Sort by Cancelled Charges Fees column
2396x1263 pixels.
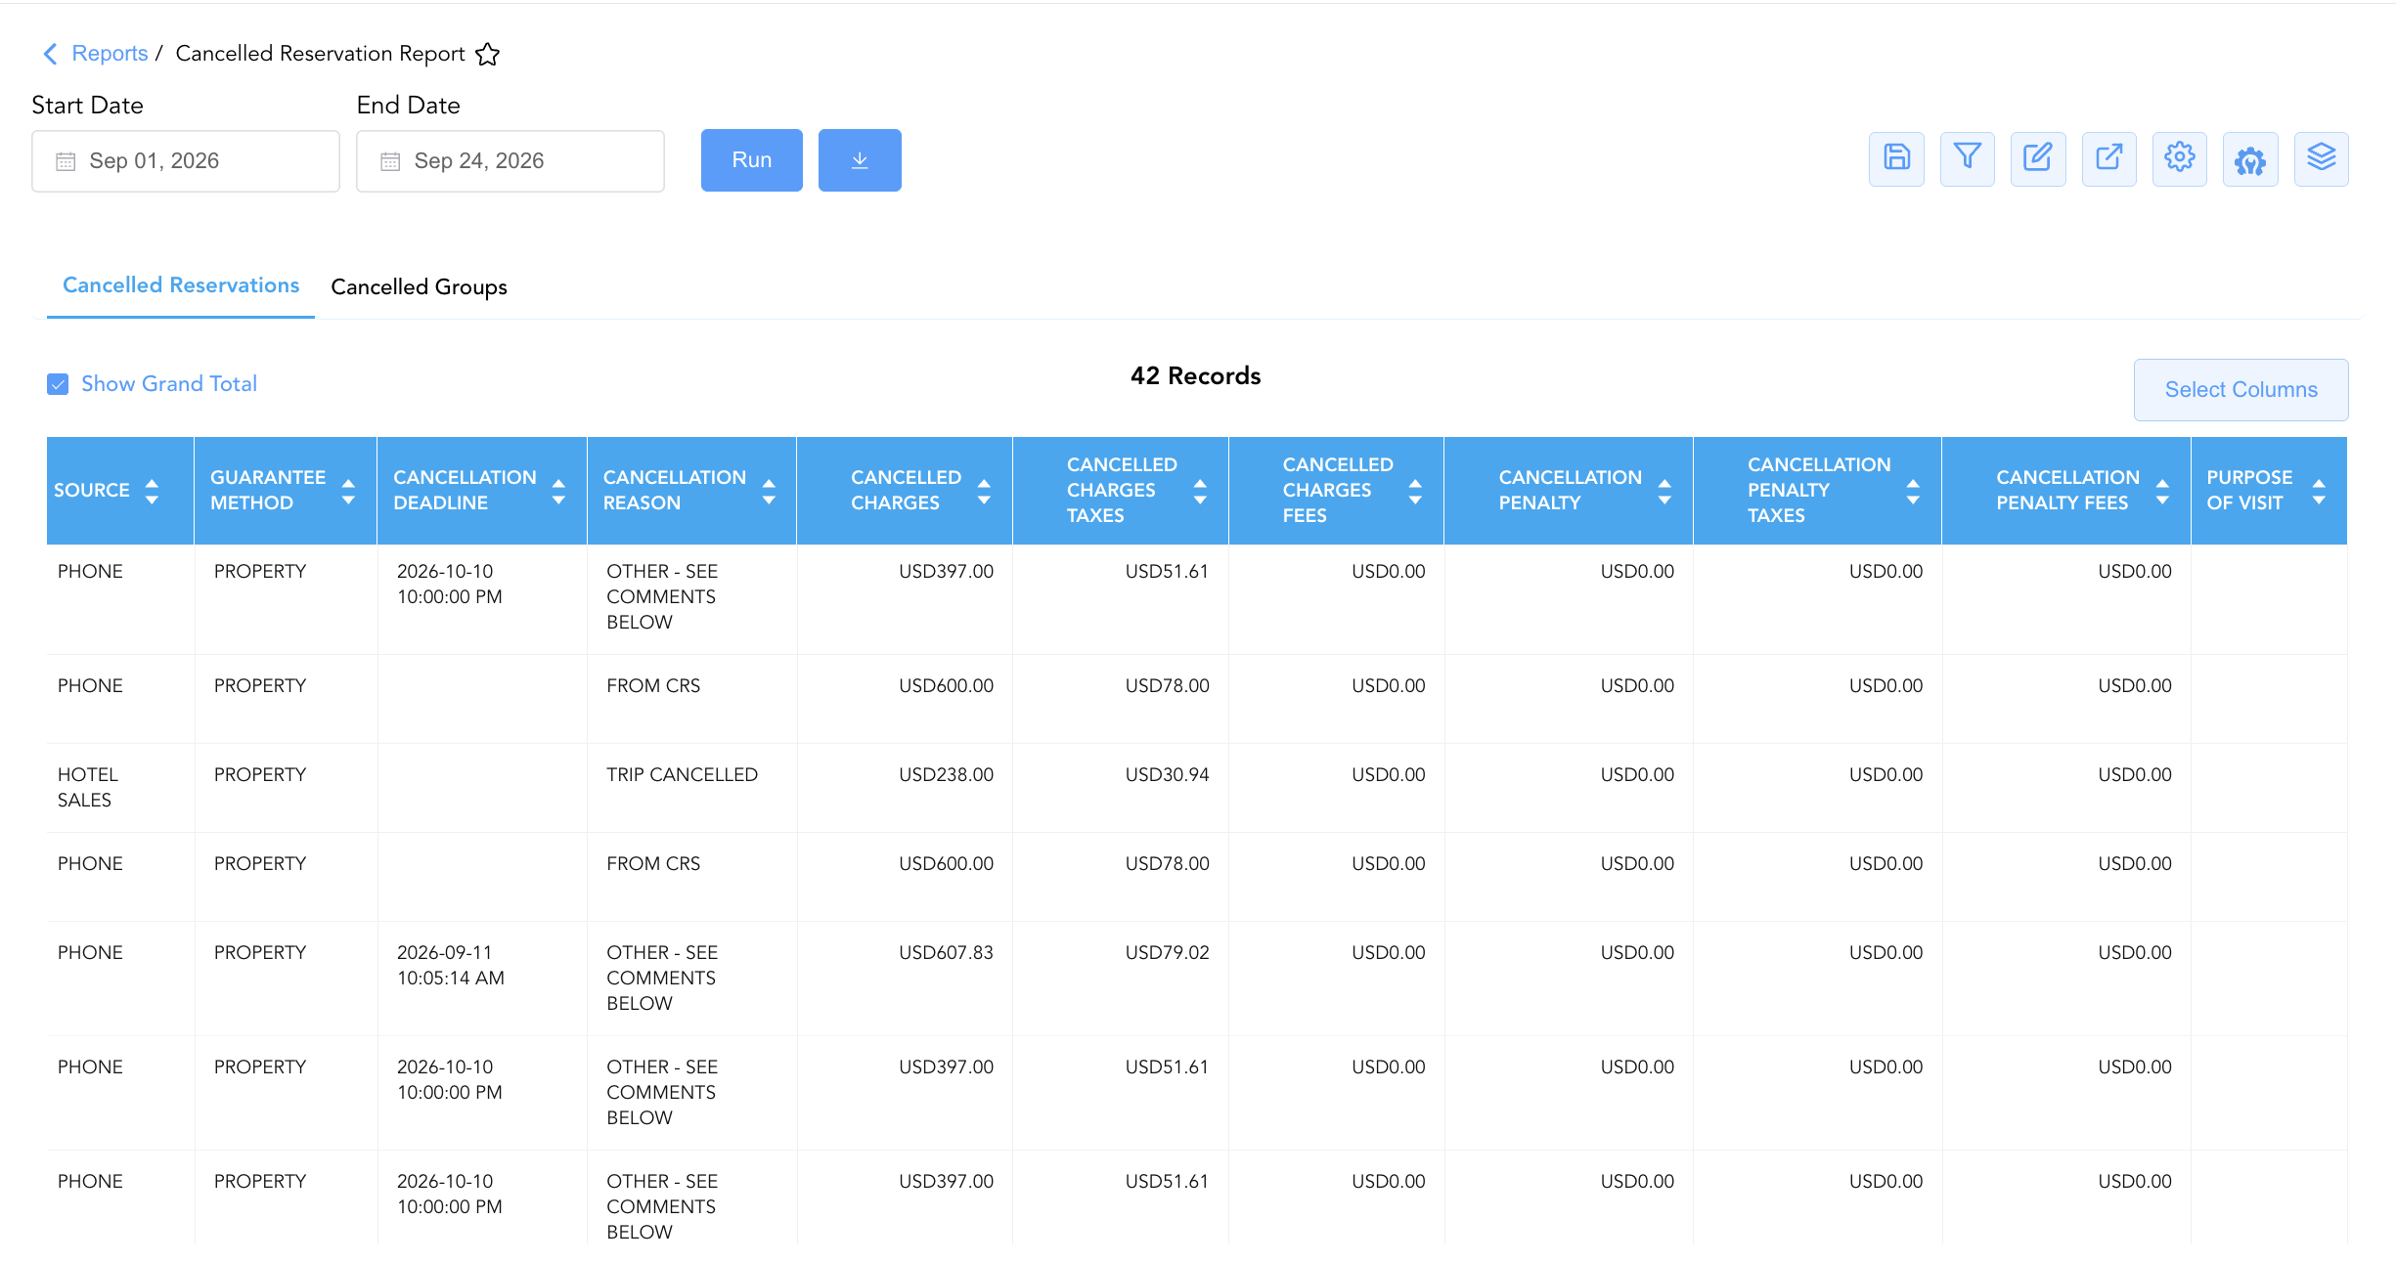(x=1415, y=491)
